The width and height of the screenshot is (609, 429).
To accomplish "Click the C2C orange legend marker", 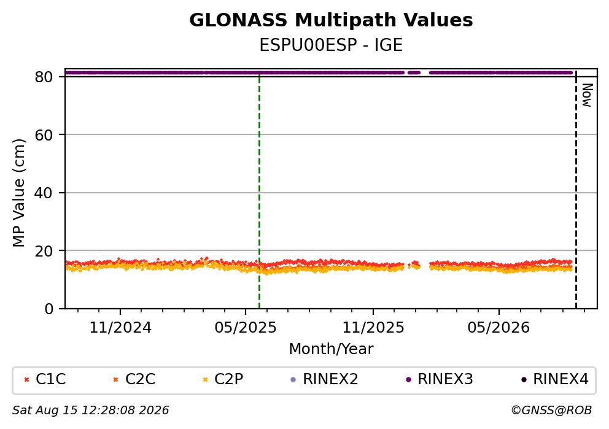I will [x=115, y=380].
